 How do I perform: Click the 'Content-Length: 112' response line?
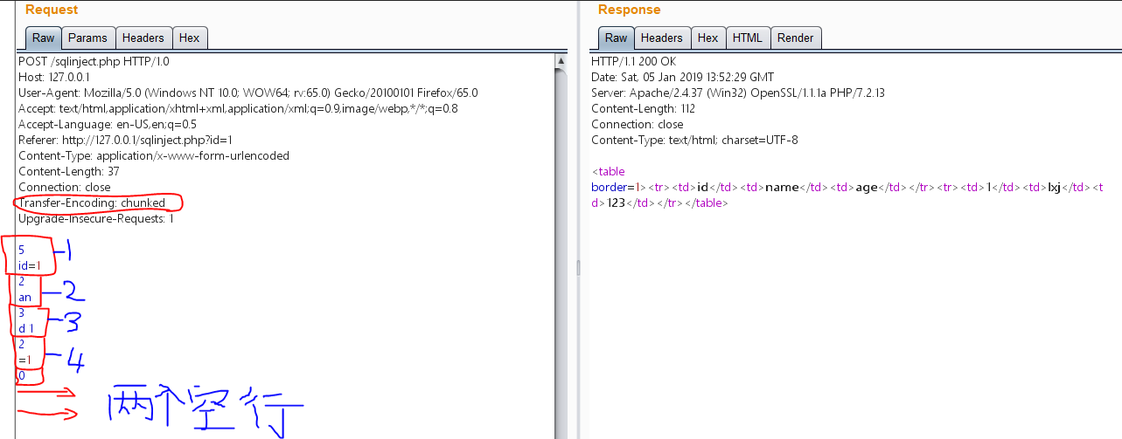[643, 108]
